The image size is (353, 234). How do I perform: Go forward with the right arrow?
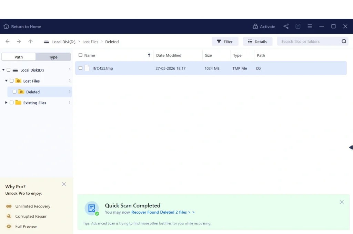[19, 41]
